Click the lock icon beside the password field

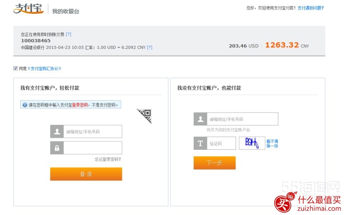pyautogui.click(x=57, y=148)
